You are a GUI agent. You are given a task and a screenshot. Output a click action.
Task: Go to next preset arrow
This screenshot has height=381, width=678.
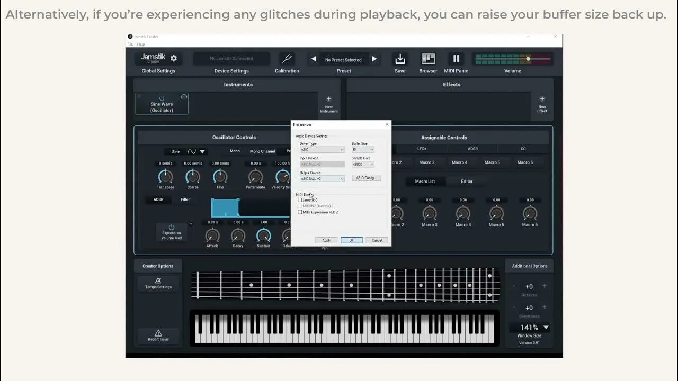(x=374, y=59)
